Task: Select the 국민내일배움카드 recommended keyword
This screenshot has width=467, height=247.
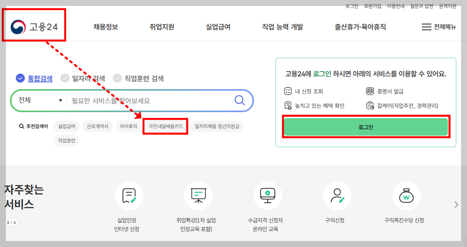Action: pyautogui.click(x=166, y=126)
